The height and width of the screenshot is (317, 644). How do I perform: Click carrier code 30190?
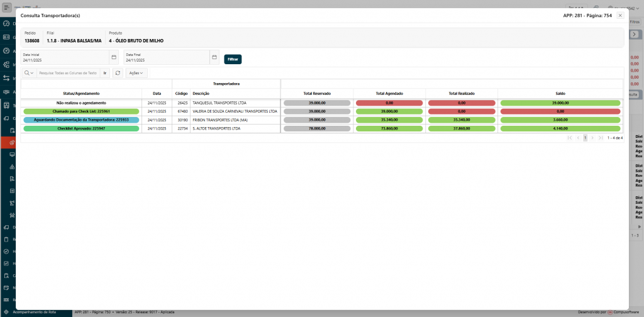pyautogui.click(x=183, y=120)
